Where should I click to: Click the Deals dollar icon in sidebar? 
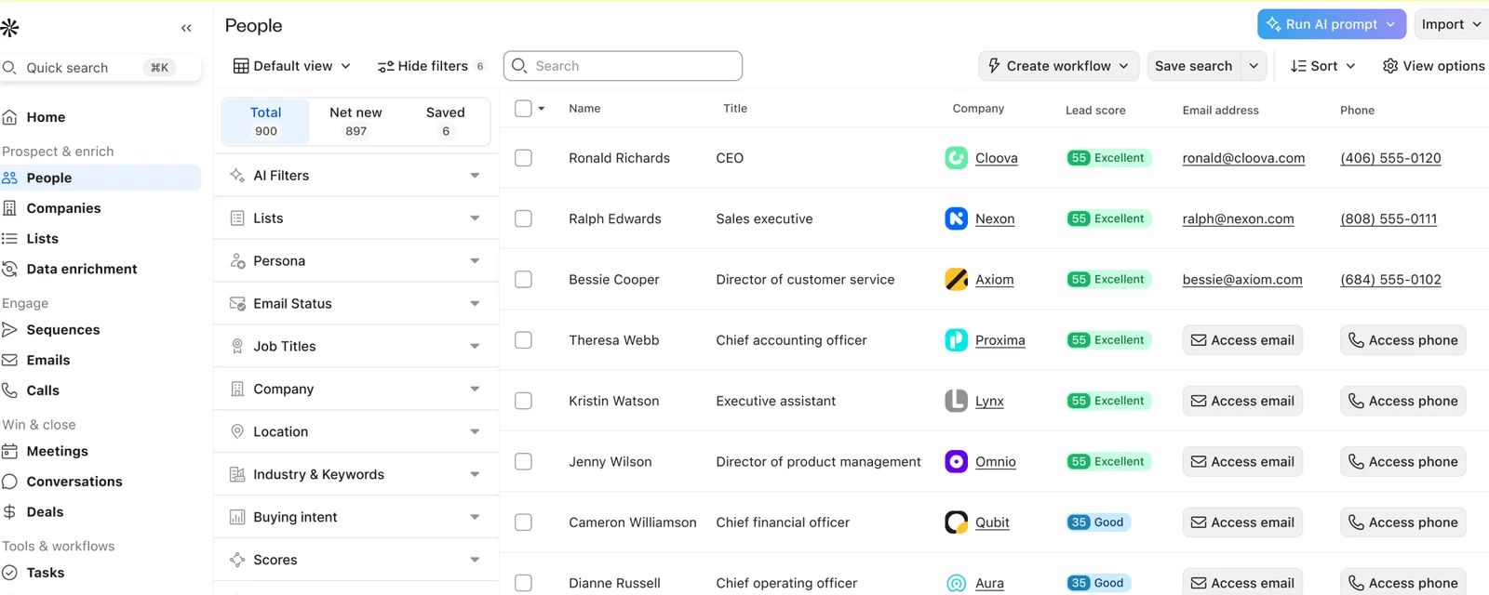pyautogui.click(x=9, y=511)
